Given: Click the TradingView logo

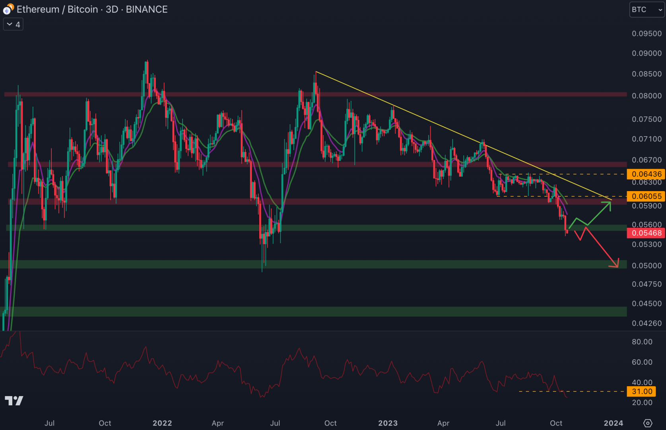Looking at the screenshot, I should tap(14, 401).
